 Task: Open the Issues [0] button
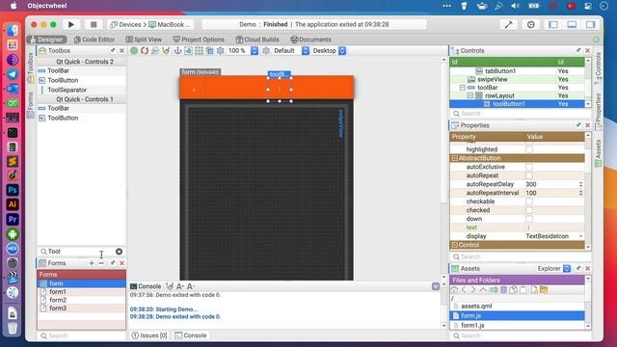click(x=149, y=335)
